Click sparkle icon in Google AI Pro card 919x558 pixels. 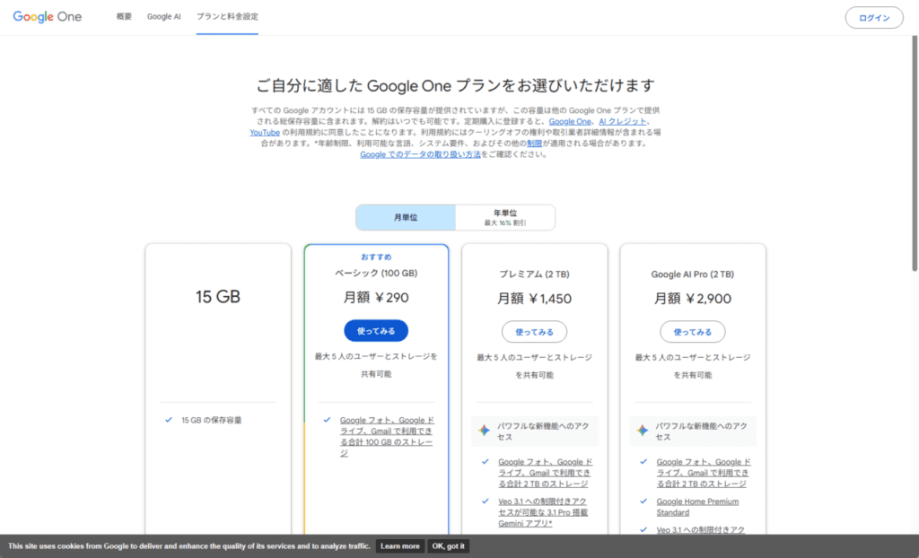(x=642, y=431)
